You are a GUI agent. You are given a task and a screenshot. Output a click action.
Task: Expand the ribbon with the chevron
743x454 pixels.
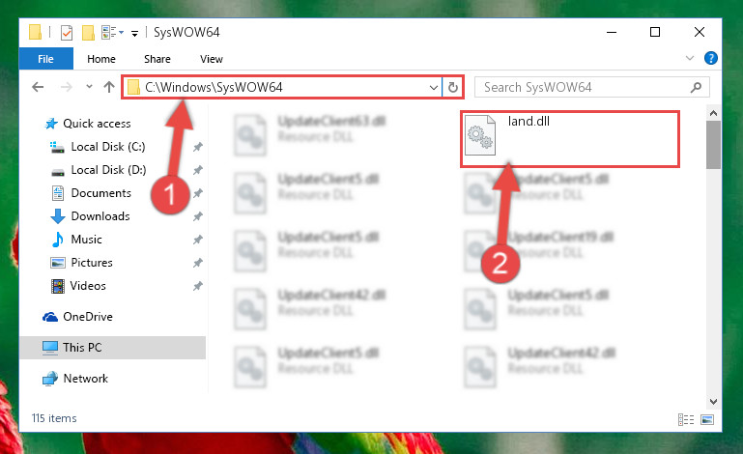(690, 58)
